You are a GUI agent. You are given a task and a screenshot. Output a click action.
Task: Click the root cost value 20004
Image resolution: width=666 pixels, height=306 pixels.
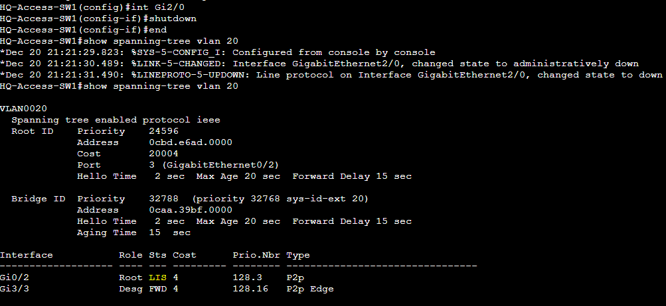point(163,154)
